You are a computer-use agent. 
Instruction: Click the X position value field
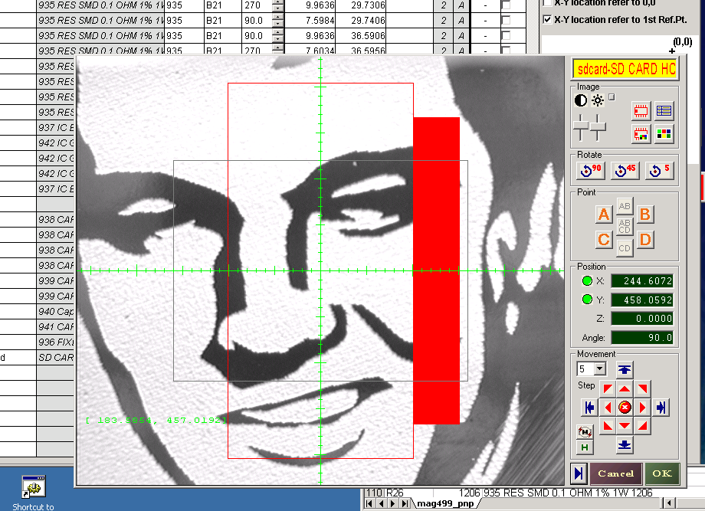(642, 281)
